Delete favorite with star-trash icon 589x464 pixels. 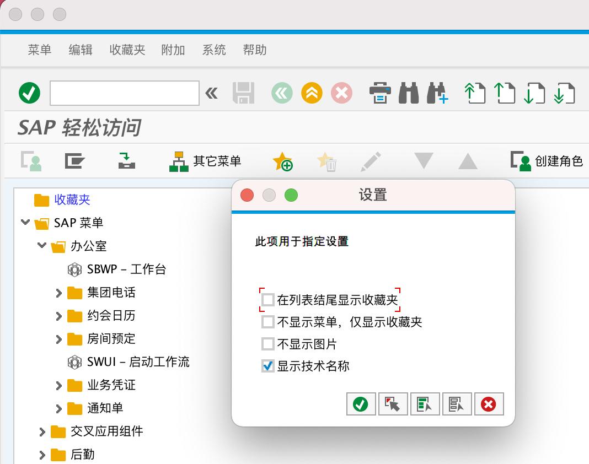pyautogui.click(x=327, y=161)
